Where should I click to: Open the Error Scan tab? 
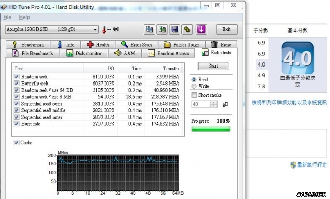point(137,45)
